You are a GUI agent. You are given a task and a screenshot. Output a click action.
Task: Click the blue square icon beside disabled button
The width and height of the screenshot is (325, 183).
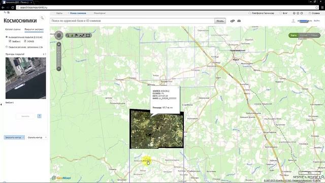click(x=39, y=116)
